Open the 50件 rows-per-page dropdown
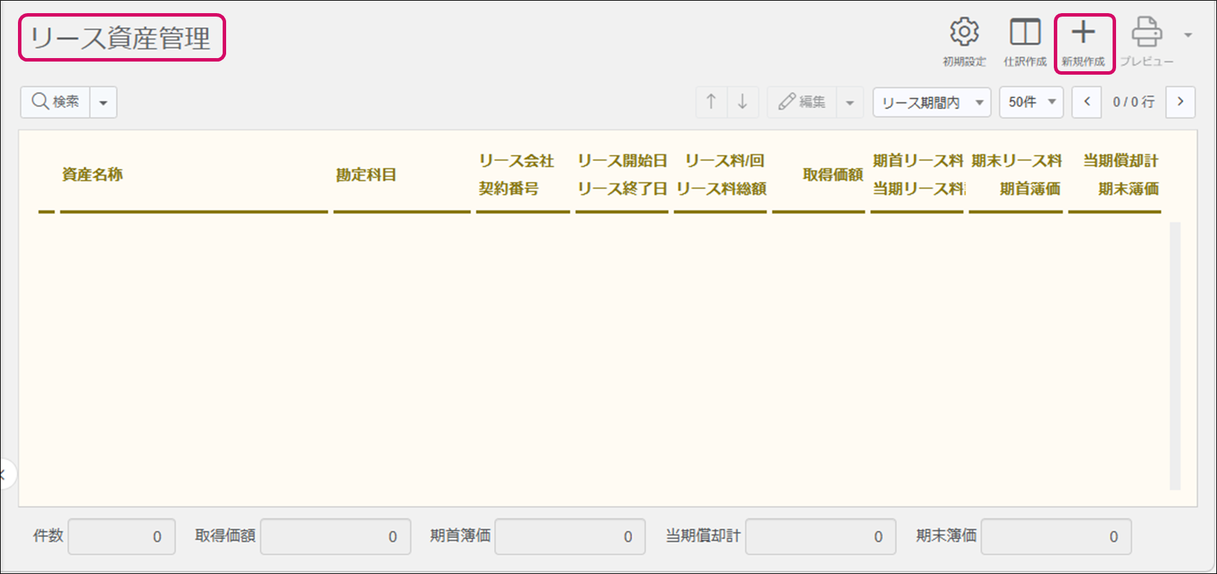 pyautogui.click(x=1031, y=103)
